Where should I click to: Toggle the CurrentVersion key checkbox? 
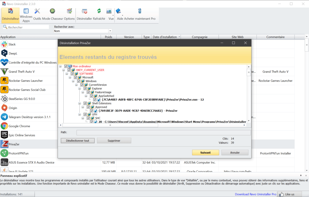(x=82, y=85)
